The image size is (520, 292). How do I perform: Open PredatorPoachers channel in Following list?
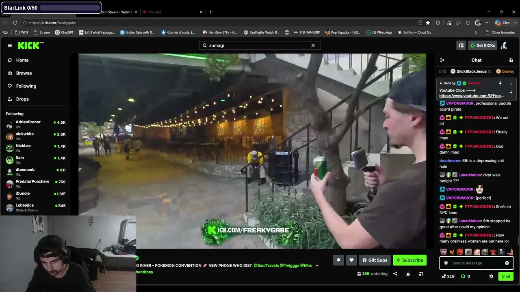click(x=36, y=184)
